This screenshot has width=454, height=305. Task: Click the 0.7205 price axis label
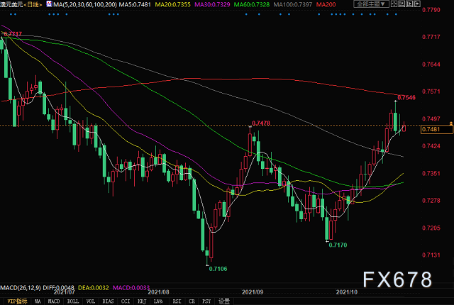click(431, 228)
